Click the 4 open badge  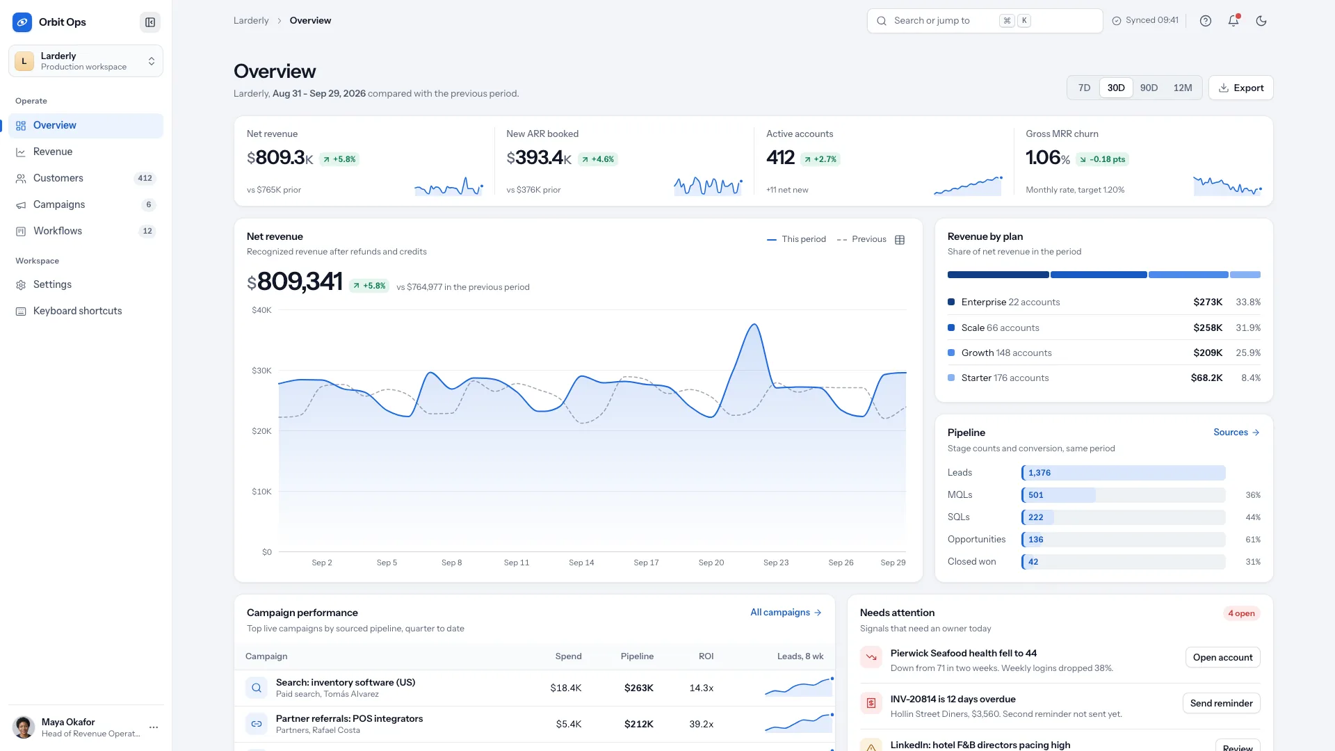click(1241, 613)
